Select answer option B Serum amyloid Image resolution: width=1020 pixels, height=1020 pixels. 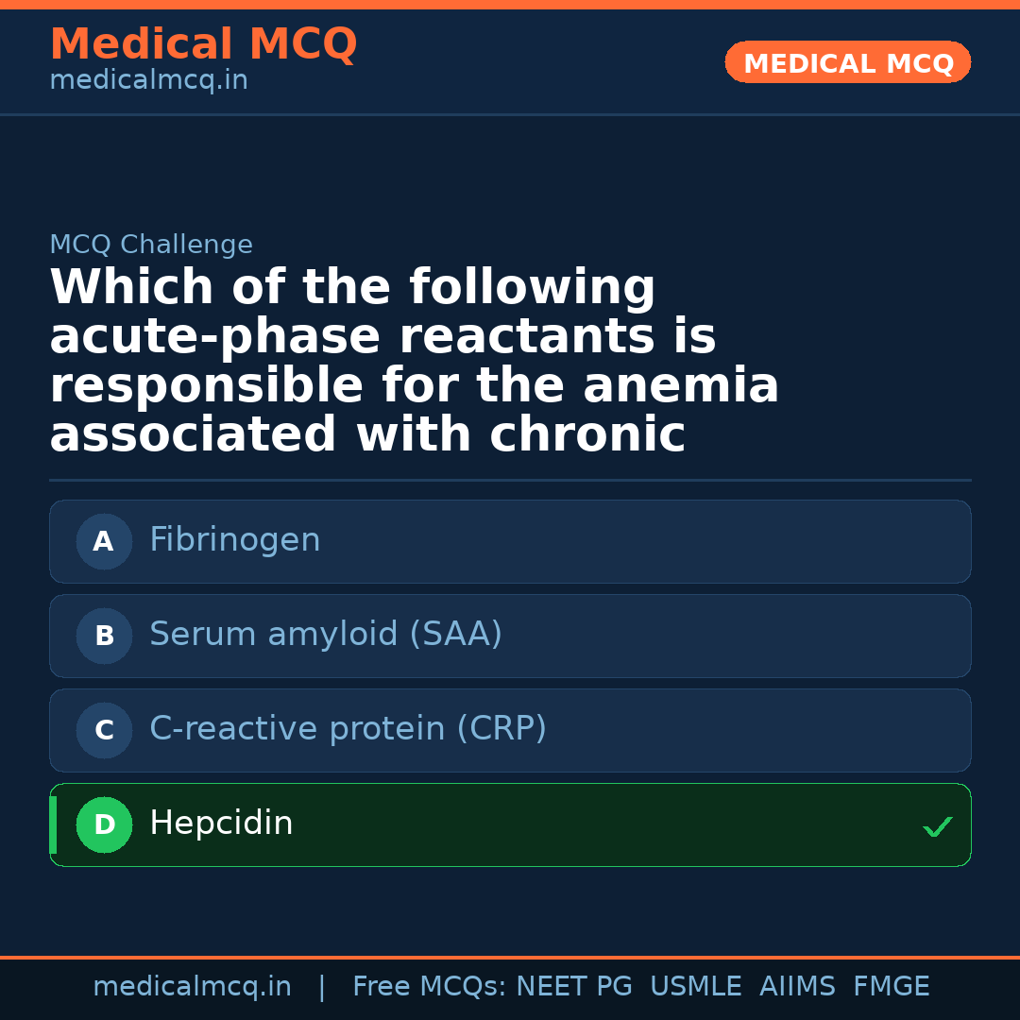pyautogui.click(x=510, y=636)
